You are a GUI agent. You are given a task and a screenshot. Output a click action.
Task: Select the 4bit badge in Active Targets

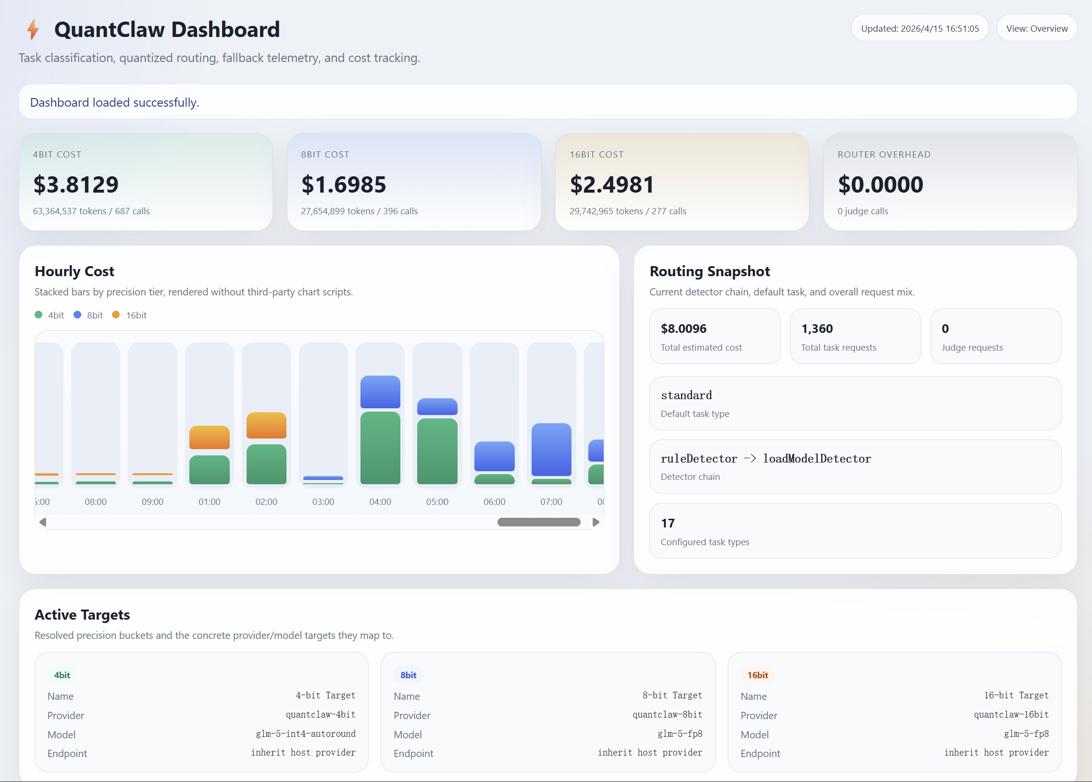(x=62, y=675)
